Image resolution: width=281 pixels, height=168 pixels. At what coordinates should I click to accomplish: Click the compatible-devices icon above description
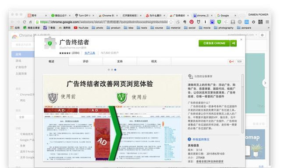[191, 77]
